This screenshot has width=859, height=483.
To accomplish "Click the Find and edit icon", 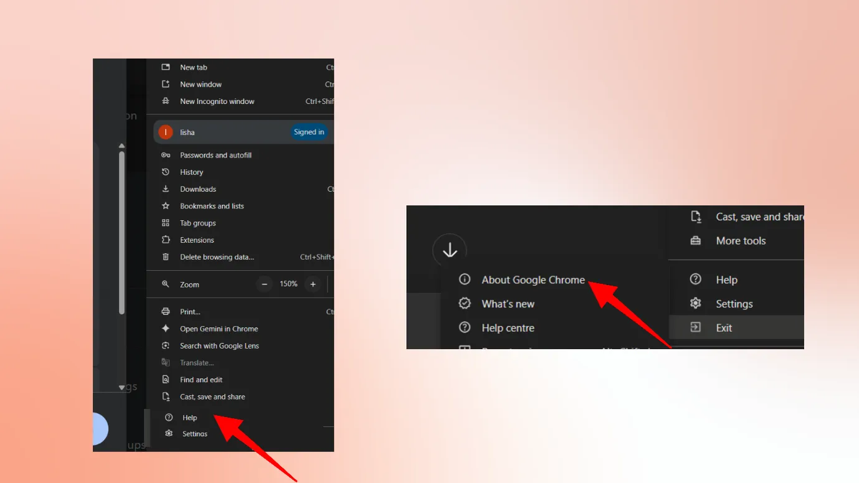I will [166, 379].
